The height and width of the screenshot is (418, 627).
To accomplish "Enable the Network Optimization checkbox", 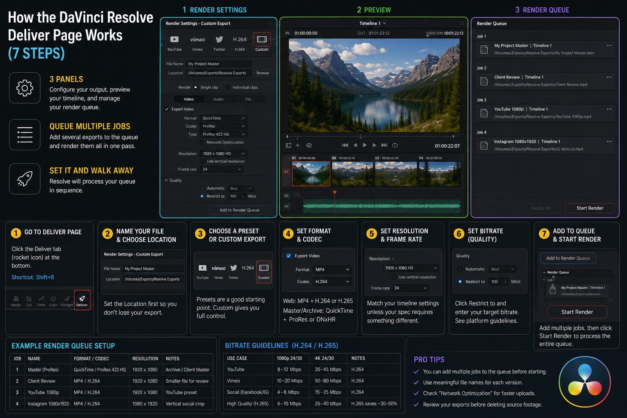I will (202, 142).
